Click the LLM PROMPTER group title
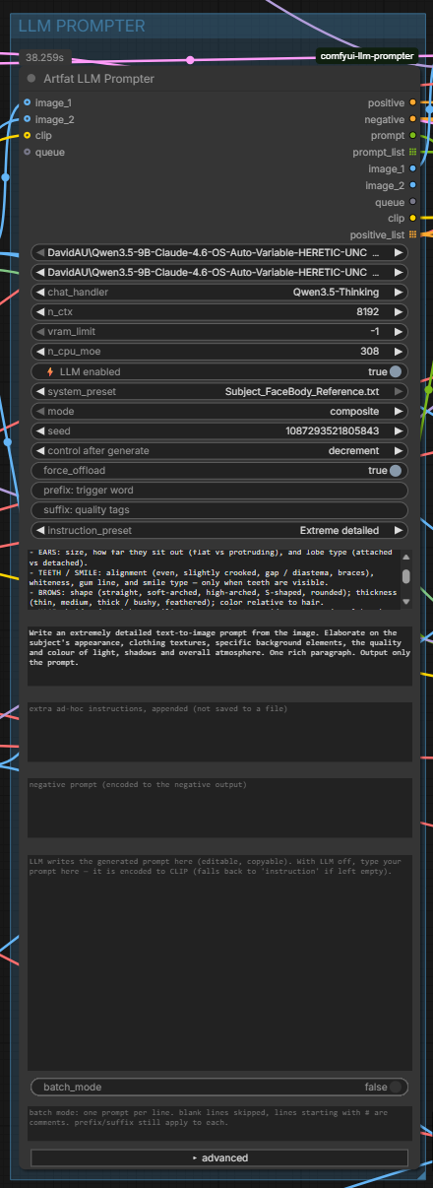Viewport: 433px width, 1188px height. pyautogui.click(x=82, y=27)
